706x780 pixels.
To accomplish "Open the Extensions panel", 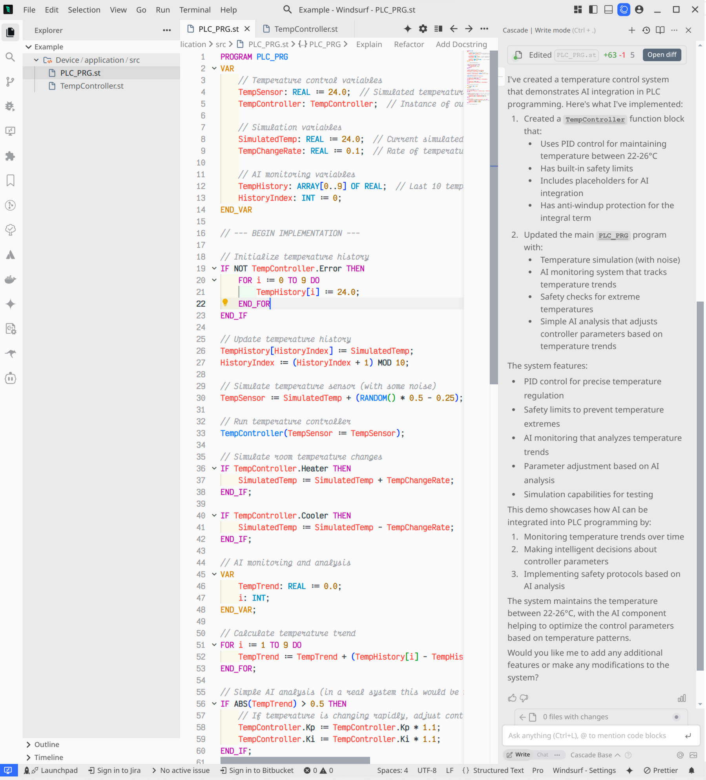I will tap(11, 156).
